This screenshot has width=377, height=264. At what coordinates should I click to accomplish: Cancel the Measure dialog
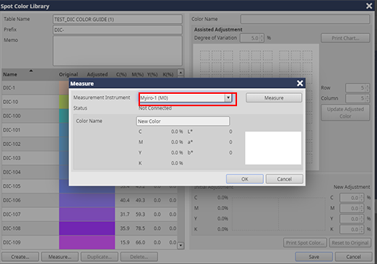coord(284,179)
